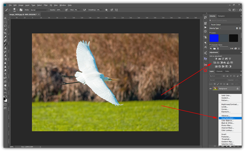245x151 pixels.
Task: Toggle symmetry paint options
Action: click(117, 10)
